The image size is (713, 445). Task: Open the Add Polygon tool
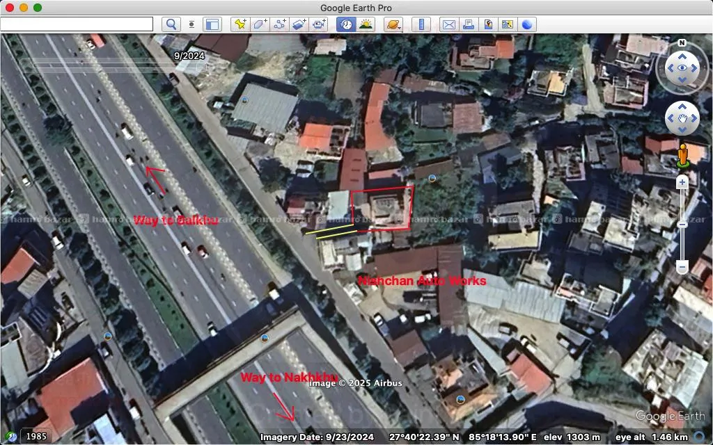pos(260,24)
